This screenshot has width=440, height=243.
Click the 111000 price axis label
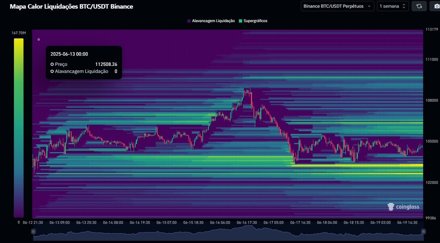point(431,59)
